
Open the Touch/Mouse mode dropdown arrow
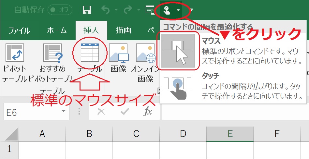click(x=178, y=10)
